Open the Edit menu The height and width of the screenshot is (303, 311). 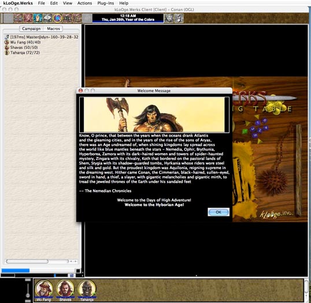[54, 3]
